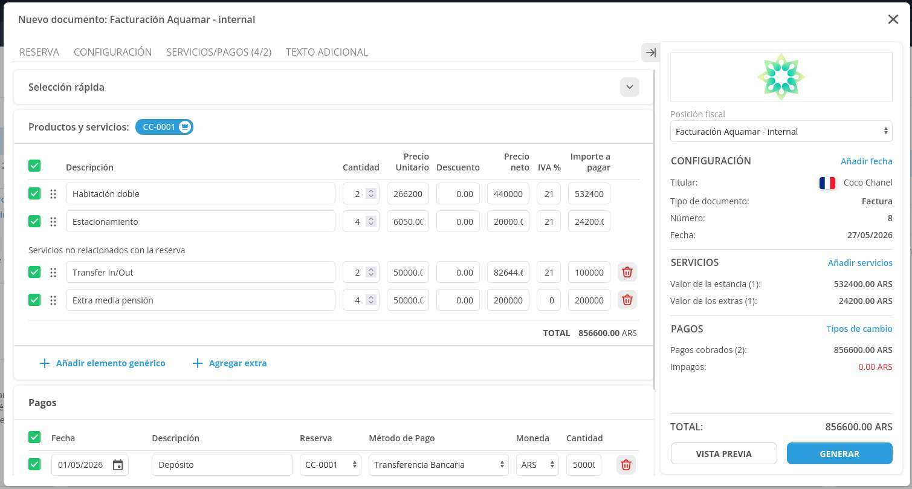Open the TEXTO ADICIONAL tab
Viewport: 912px width, 489px height.
[327, 52]
